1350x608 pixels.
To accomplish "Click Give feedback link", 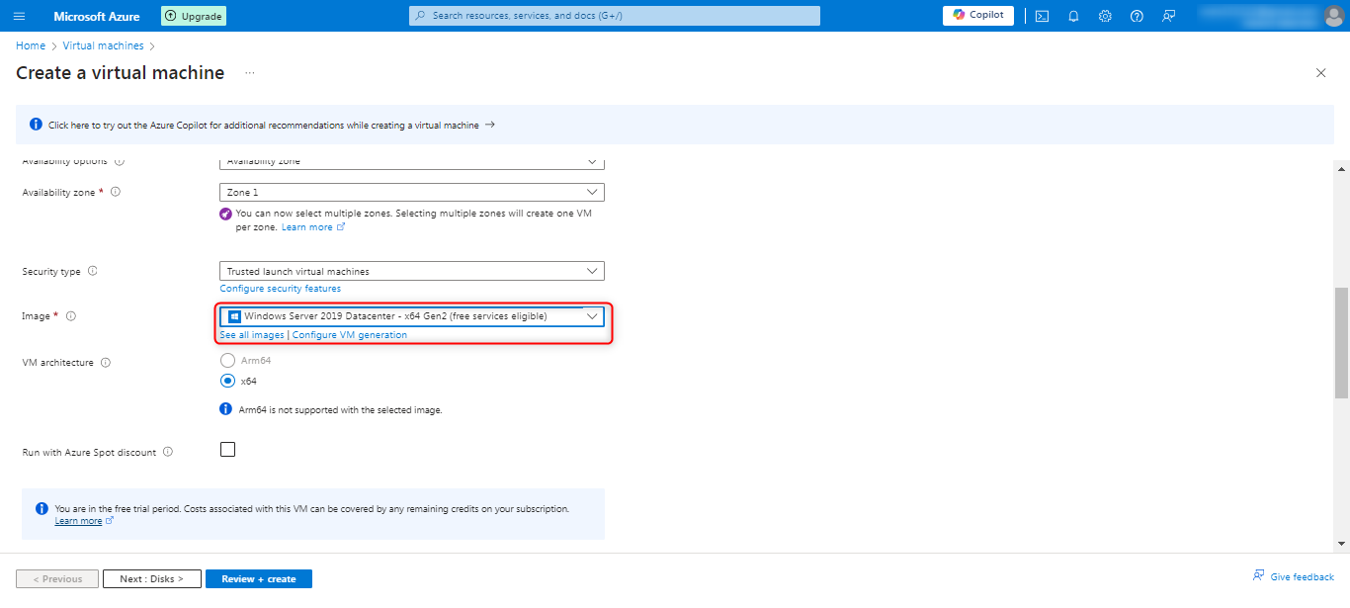I will (1294, 576).
